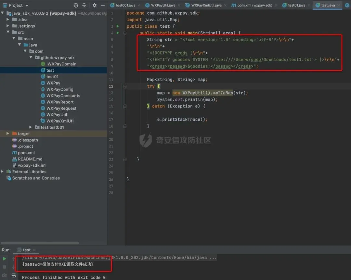This screenshot has width=351, height=280.
Task: Close the pom.xml editor tab
Action: click(276, 5)
